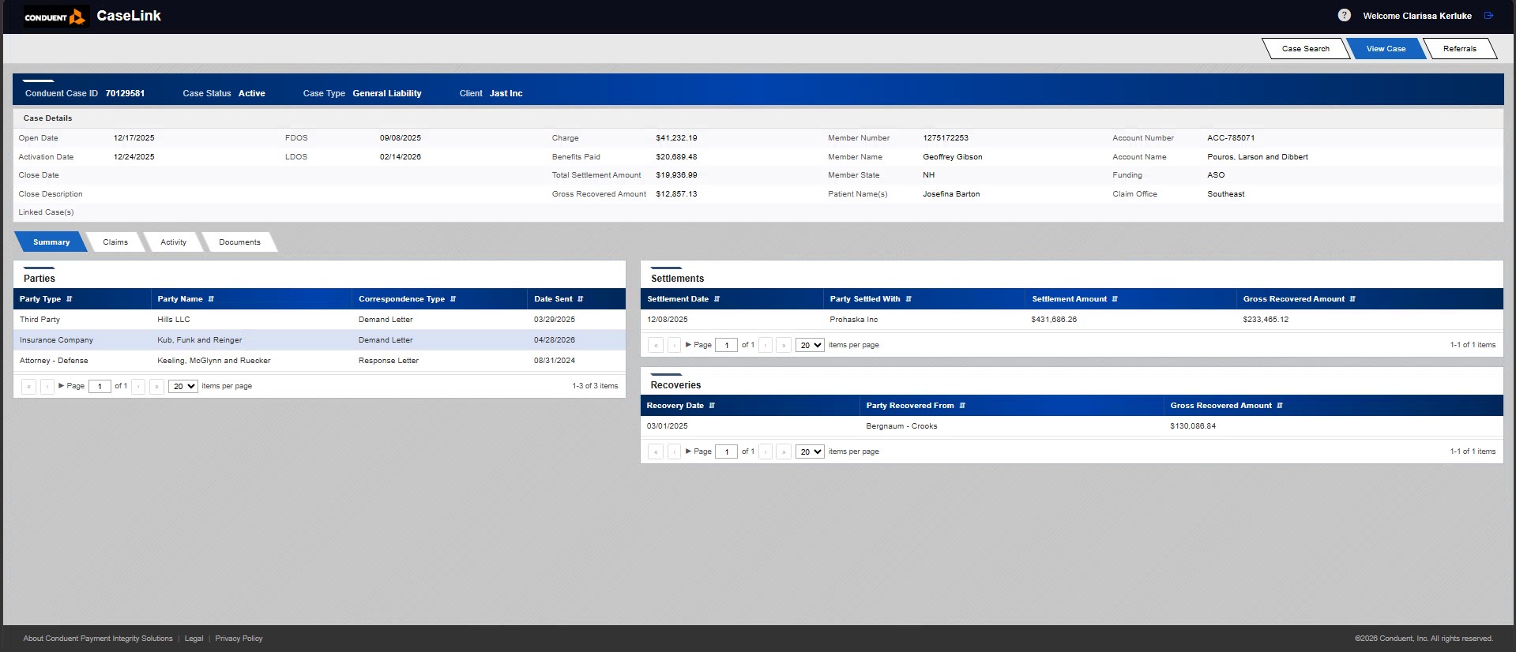This screenshot has width=1516, height=652.
Task: Click Conduent Case ID 70129581
Action: pyautogui.click(x=125, y=93)
